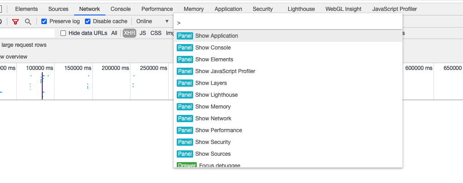Filter requests by JS type
The height and width of the screenshot is (183, 463).
click(x=143, y=33)
